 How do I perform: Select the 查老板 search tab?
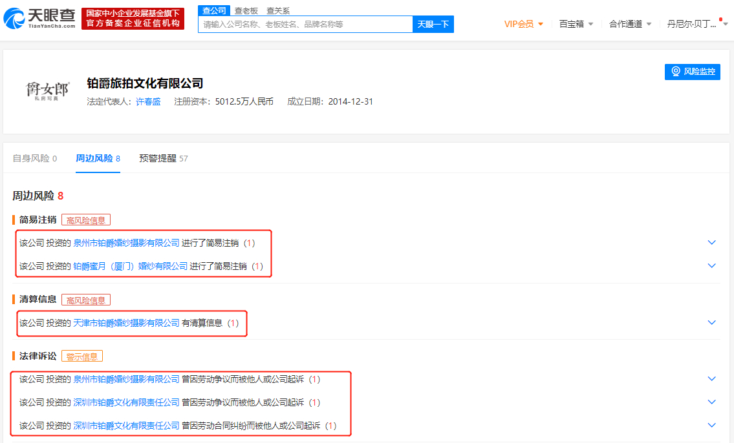point(246,11)
